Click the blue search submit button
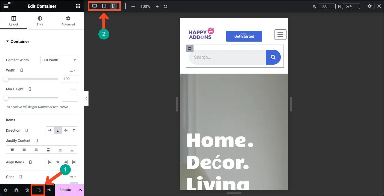The image size is (384, 196). click(x=273, y=57)
